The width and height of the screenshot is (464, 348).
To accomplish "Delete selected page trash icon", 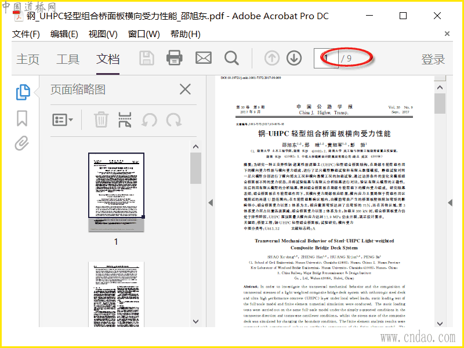I will pyautogui.click(x=101, y=120).
